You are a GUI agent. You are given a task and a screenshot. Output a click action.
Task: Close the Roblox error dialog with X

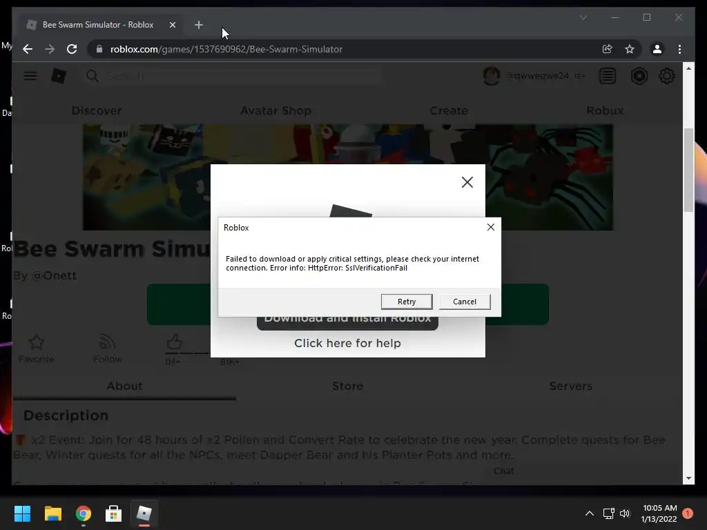(x=491, y=227)
